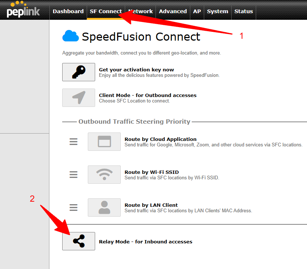Click 'Enjoy all the delicious features' text

[x=159, y=75]
